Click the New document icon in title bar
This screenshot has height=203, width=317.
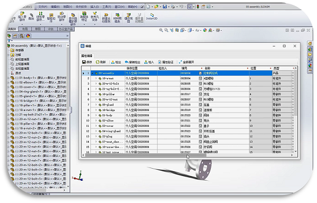pyautogui.click(x=148, y=7)
